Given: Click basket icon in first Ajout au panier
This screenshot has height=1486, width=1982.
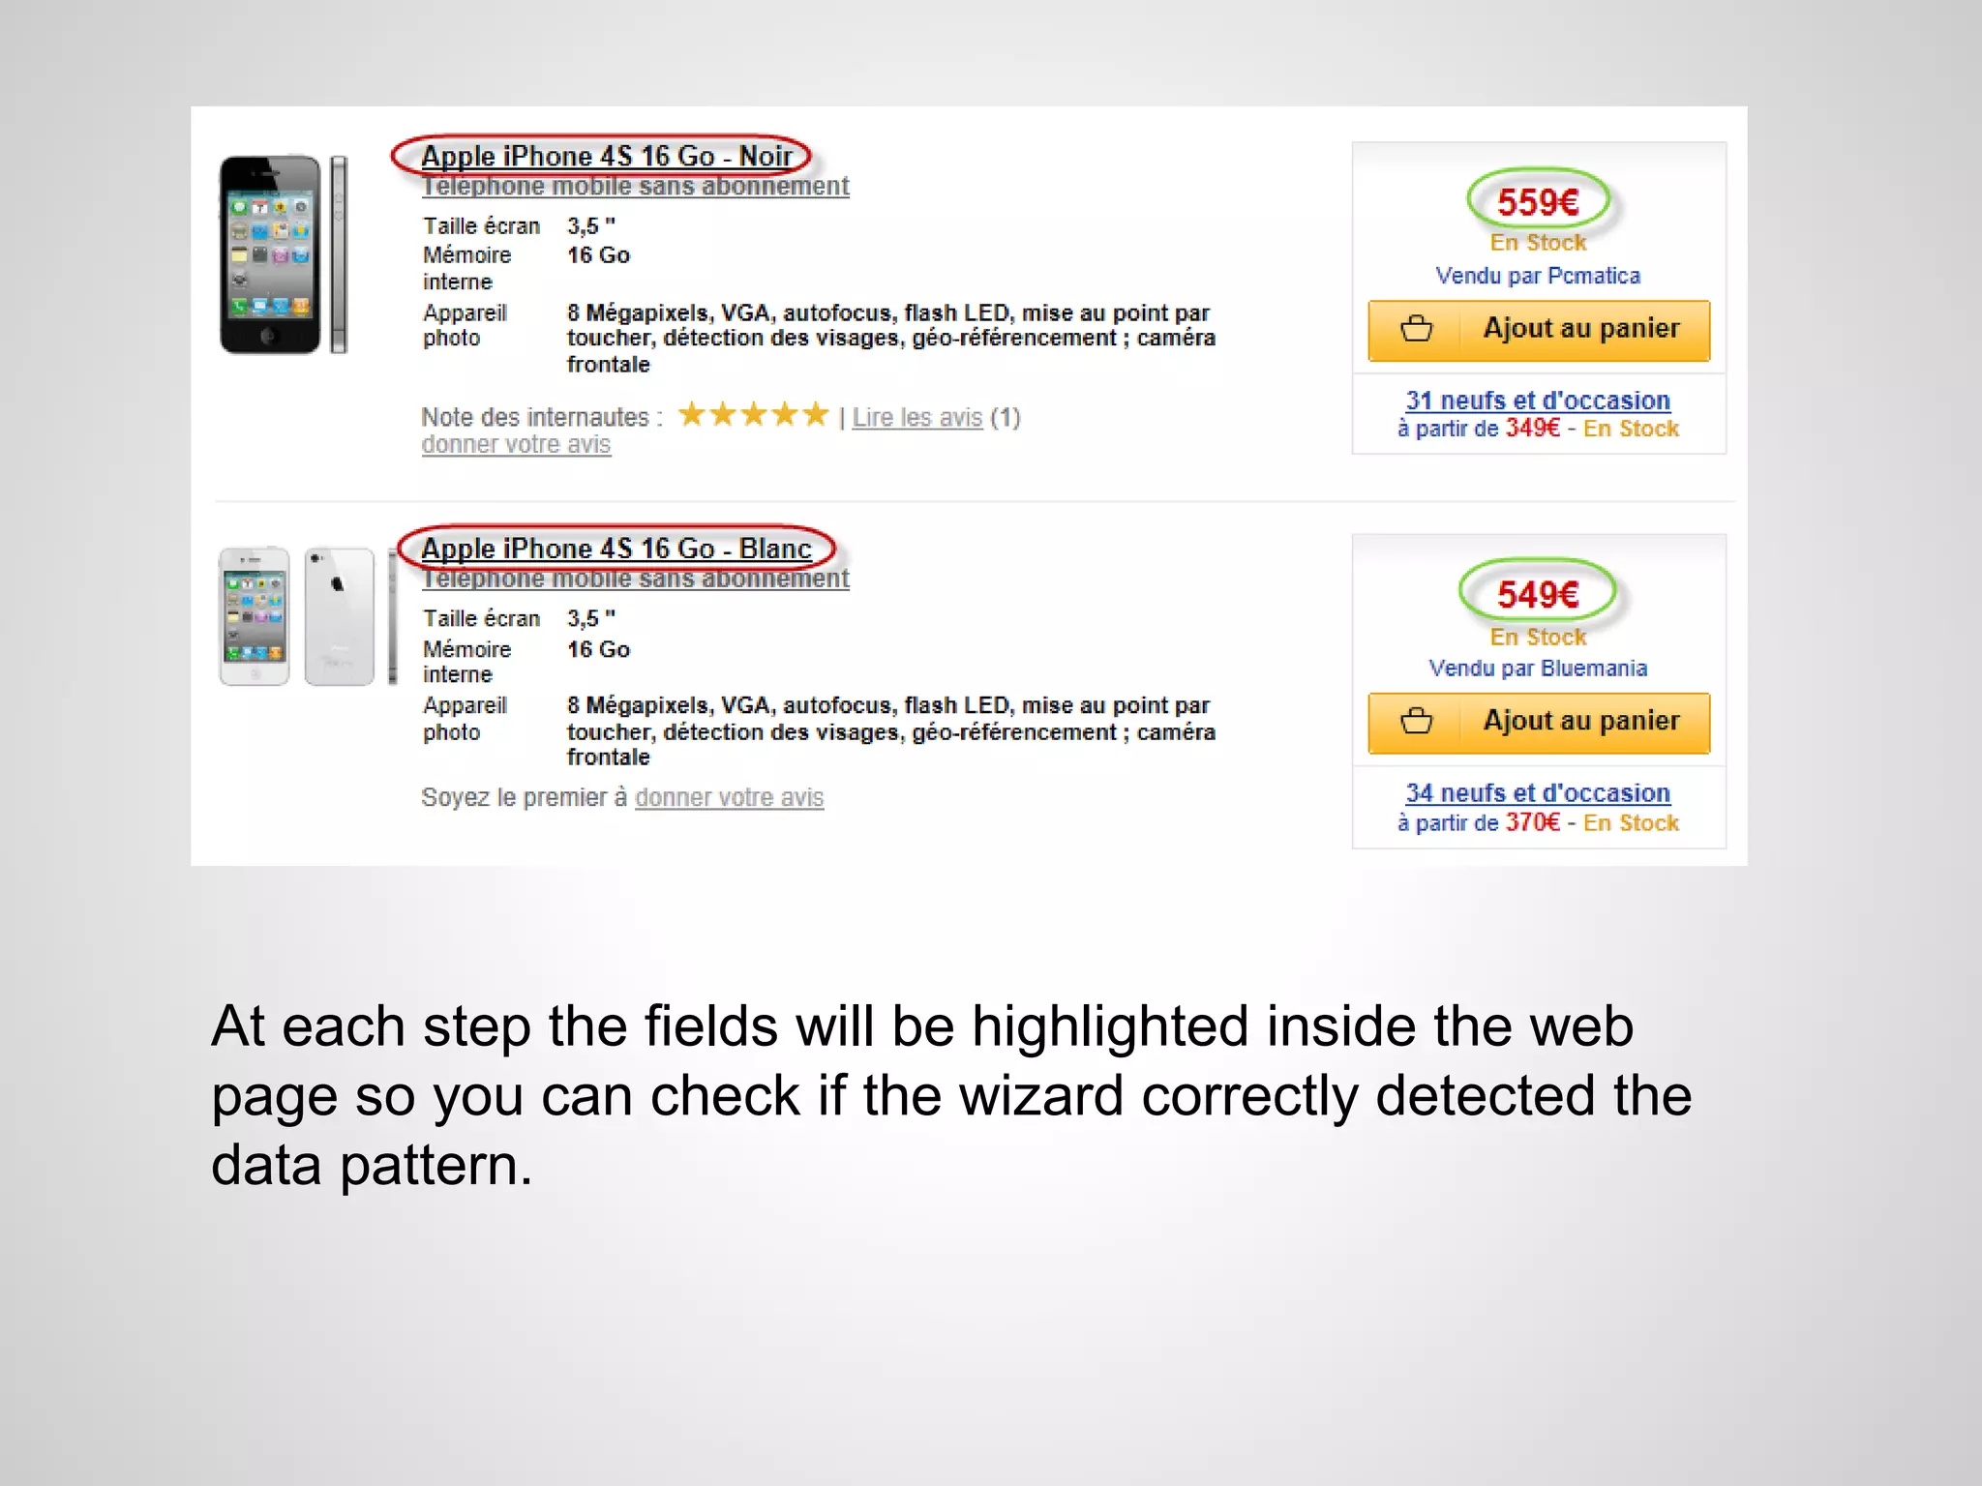Looking at the screenshot, I should 1416,329.
